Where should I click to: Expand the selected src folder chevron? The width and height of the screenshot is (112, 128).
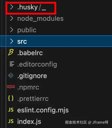(x=12, y=41)
